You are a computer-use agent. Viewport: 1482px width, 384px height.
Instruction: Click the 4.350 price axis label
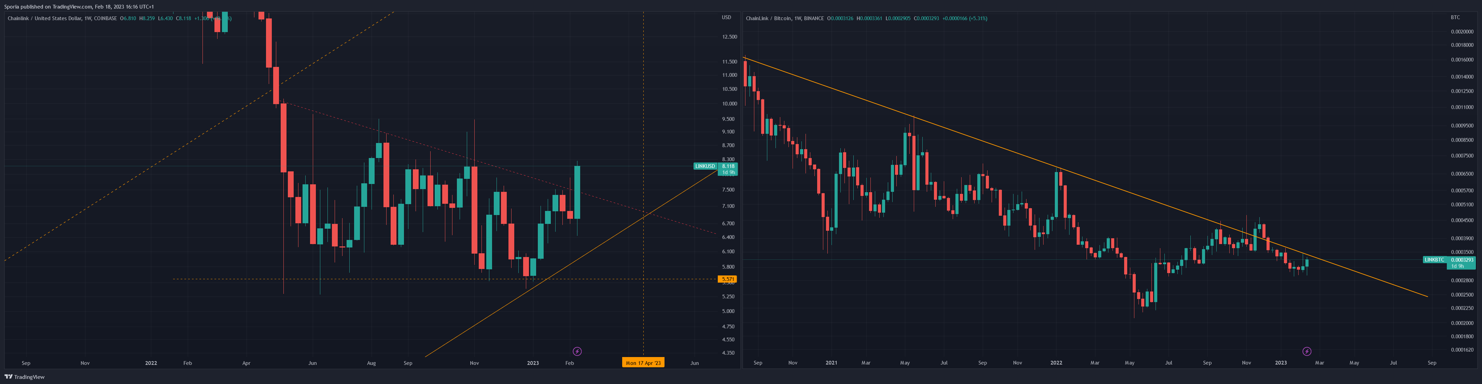click(728, 353)
